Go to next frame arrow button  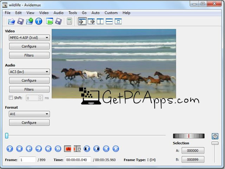pyautogui.click(x=39, y=149)
